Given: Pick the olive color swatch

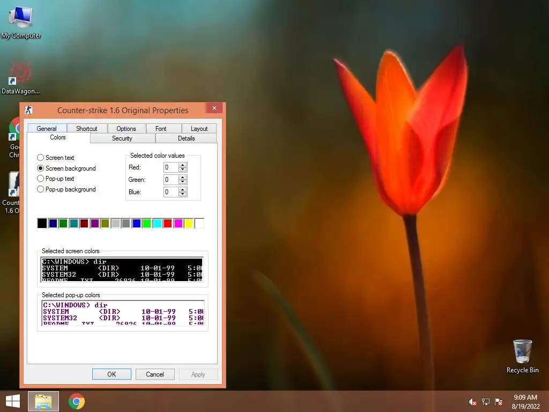Looking at the screenshot, I should [105, 223].
